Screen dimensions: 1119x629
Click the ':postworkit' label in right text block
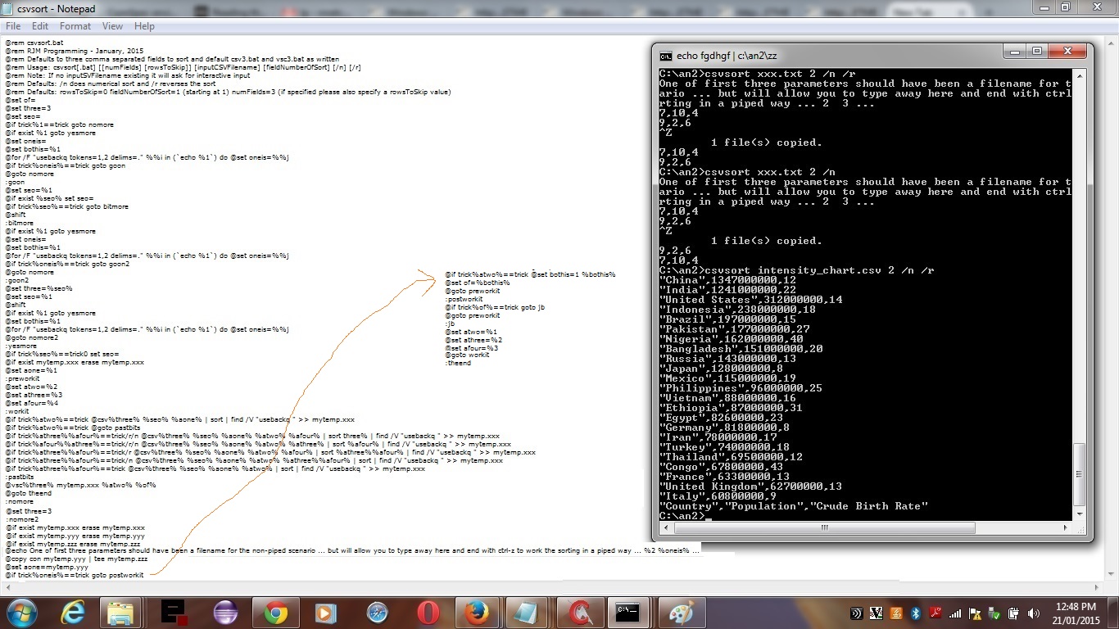[x=464, y=299]
